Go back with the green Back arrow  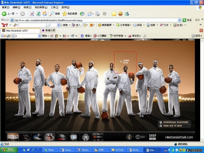(x=4, y=14)
